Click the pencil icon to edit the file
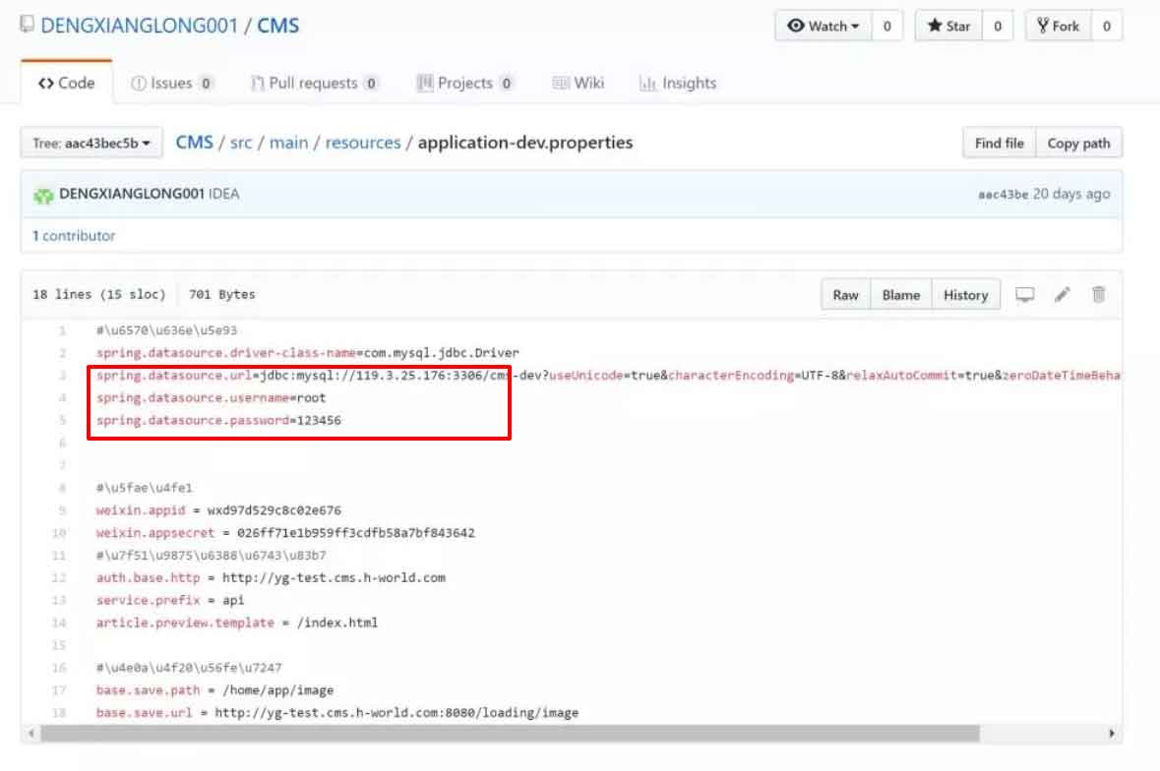Viewport: 1160px width, 771px height. [1063, 294]
